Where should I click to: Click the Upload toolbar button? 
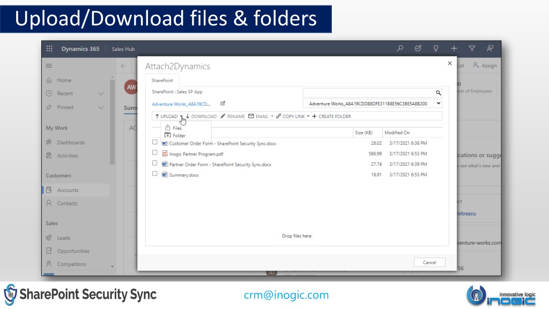pos(166,116)
